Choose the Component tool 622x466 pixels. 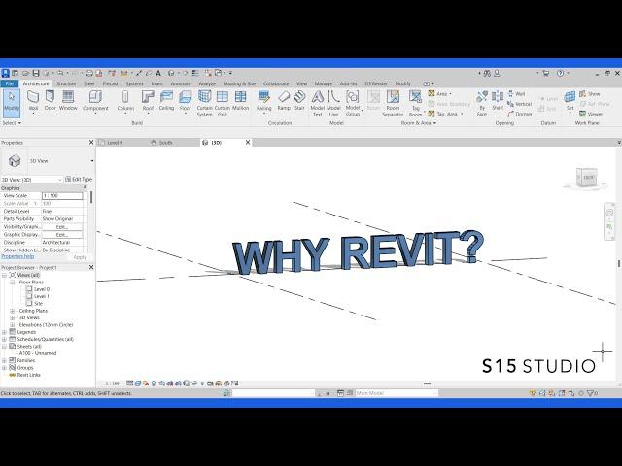pos(95,101)
